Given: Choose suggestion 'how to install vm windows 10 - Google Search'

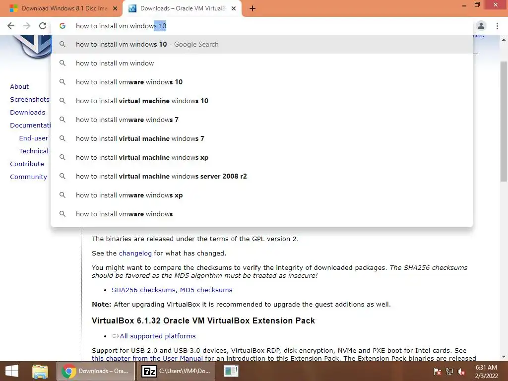Looking at the screenshot, I should (262, 44).
